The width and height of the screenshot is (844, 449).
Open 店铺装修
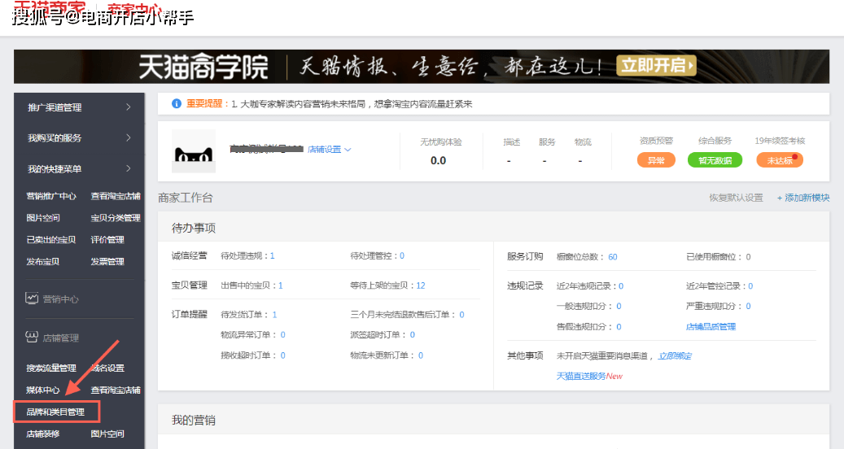[43, 434]
